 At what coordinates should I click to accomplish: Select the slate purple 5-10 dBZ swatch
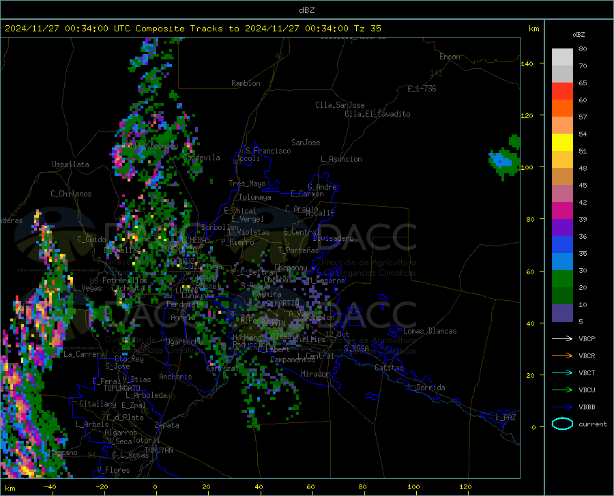coord(562,313)
